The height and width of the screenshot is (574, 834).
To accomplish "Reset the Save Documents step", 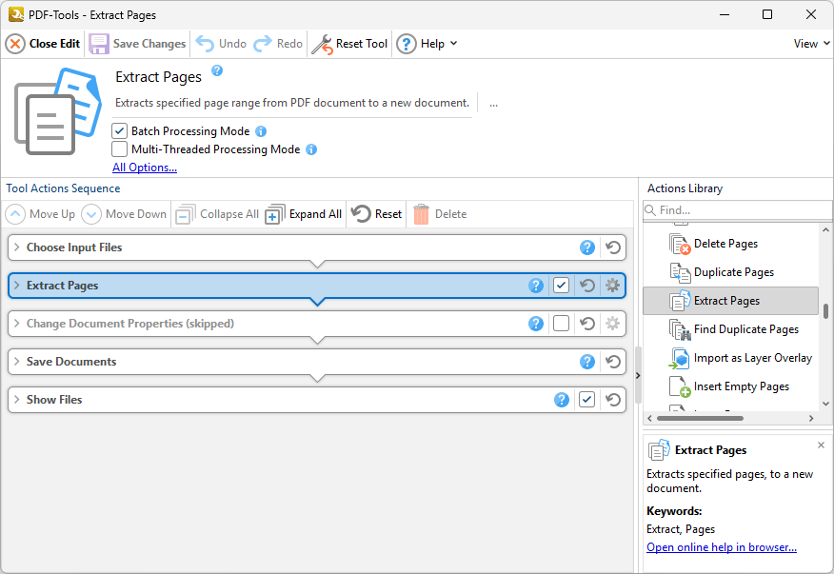I will point(613,362).
